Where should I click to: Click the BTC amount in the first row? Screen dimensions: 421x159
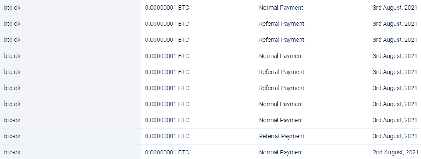[x=167, y=8]
